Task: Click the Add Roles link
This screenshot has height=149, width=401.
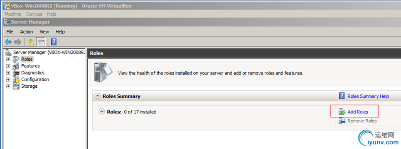Action: pyautogui.click(x=358, y=112)
